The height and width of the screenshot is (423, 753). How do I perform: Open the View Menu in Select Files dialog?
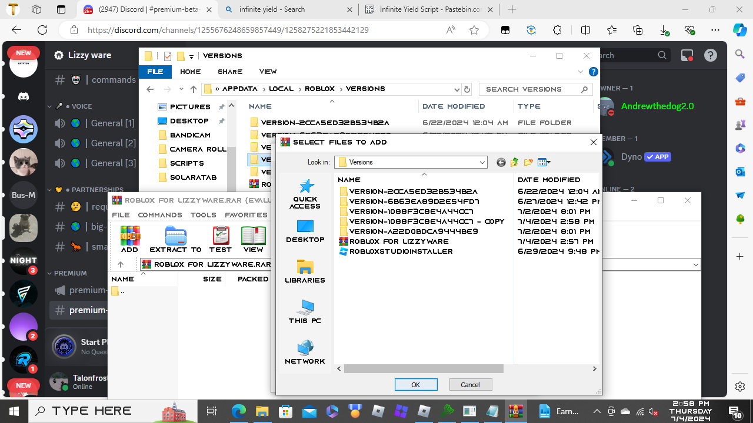click(544, 162)
